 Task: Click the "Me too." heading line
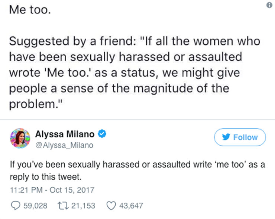(29, 10)
